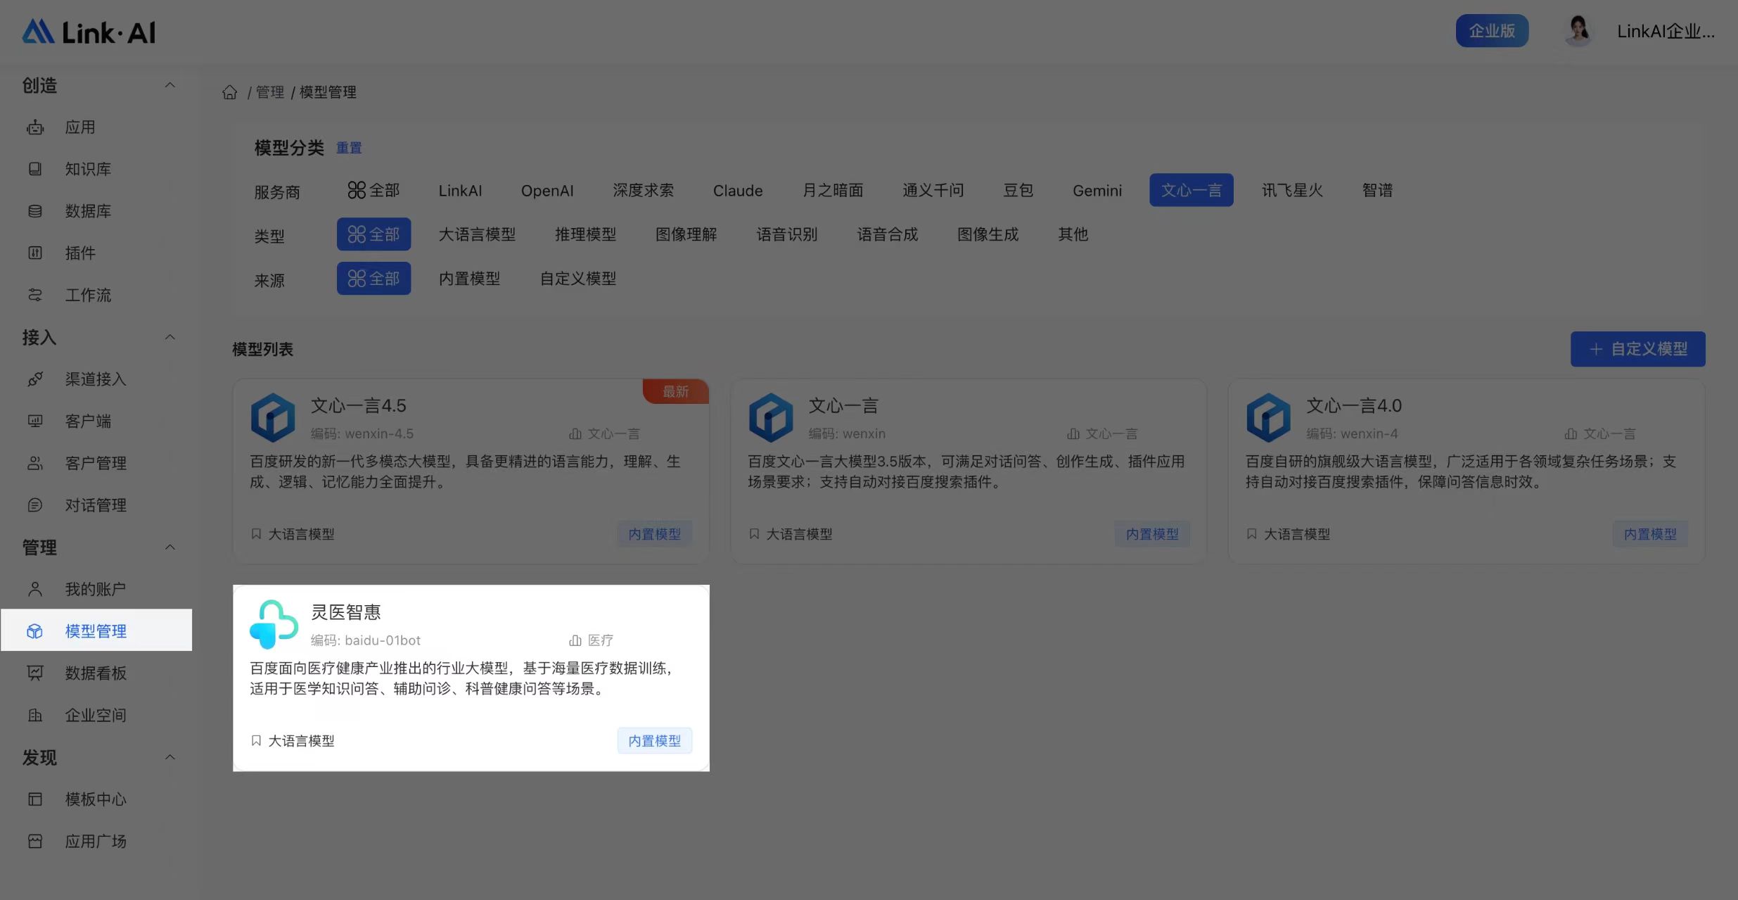Click the 企业版 badge button

[1492, 31]
